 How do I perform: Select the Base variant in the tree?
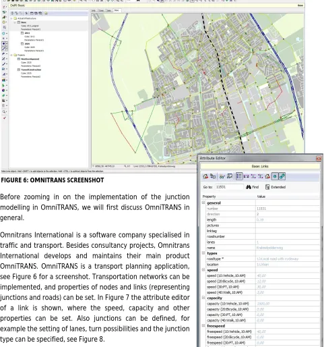point(24,22)
